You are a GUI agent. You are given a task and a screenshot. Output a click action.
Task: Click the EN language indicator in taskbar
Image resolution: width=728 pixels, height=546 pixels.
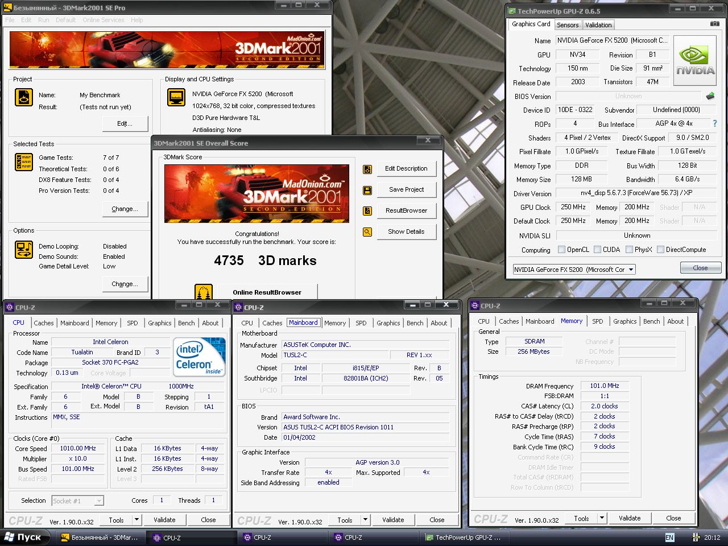[x=669, y=537]
